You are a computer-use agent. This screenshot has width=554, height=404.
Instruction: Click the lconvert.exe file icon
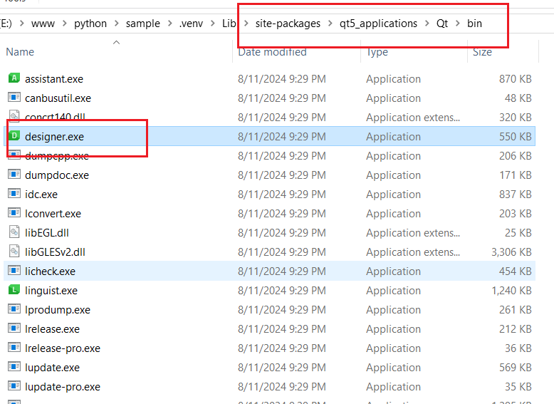tap(14, 213)
